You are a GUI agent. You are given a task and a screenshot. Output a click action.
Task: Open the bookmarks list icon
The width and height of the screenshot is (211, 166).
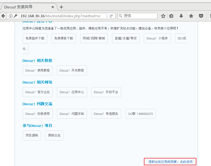pos(171,16)
